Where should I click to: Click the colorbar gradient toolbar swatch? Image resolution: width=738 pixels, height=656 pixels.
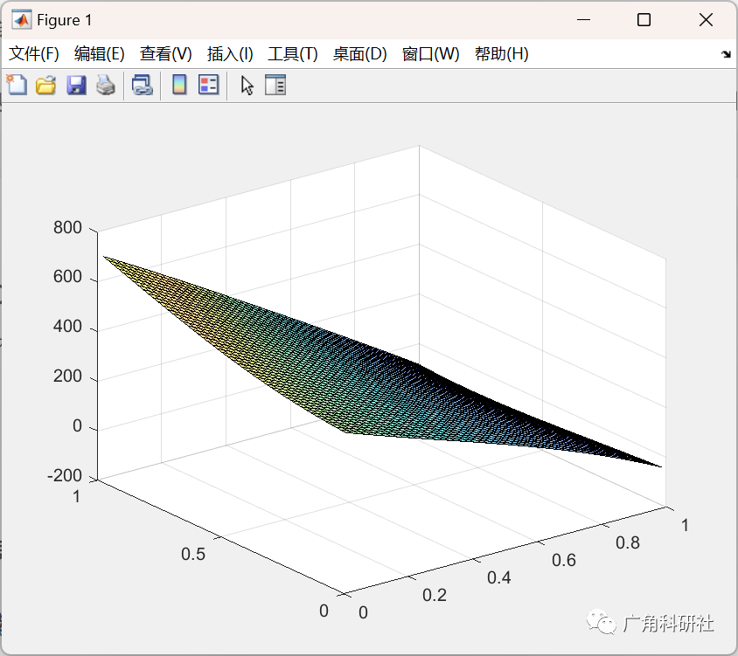[181, 85]
